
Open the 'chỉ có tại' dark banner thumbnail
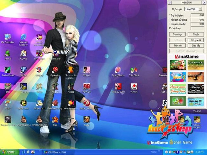196,89
